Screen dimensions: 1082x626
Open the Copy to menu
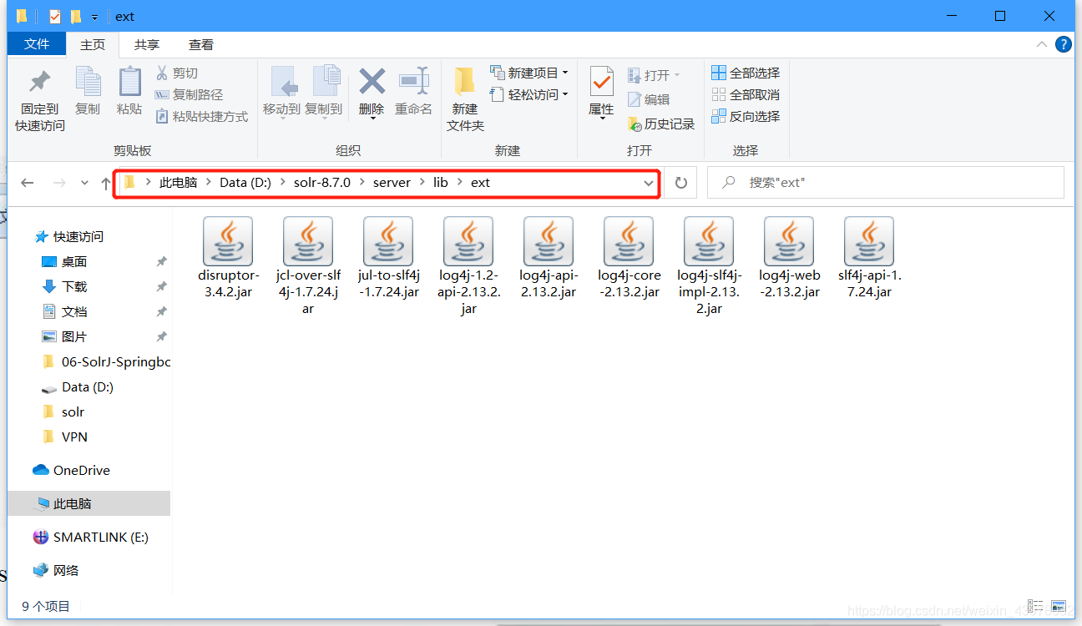323,93
